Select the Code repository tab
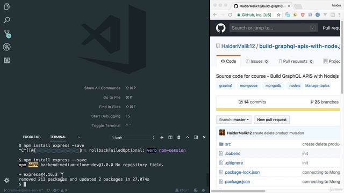 click(228, 61)
